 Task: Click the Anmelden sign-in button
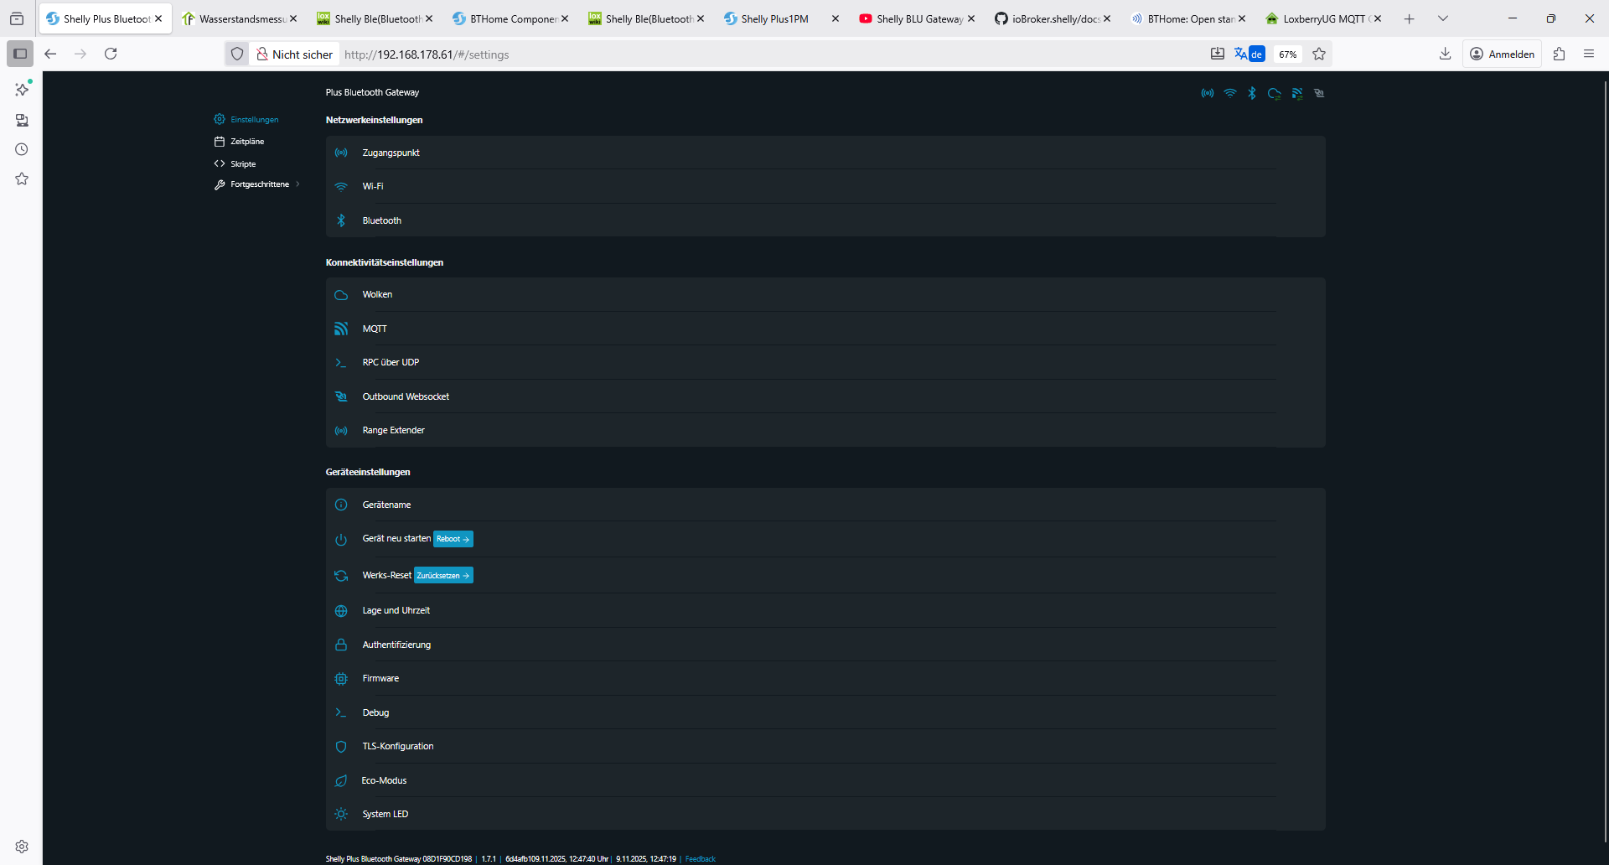[1503, 54]
